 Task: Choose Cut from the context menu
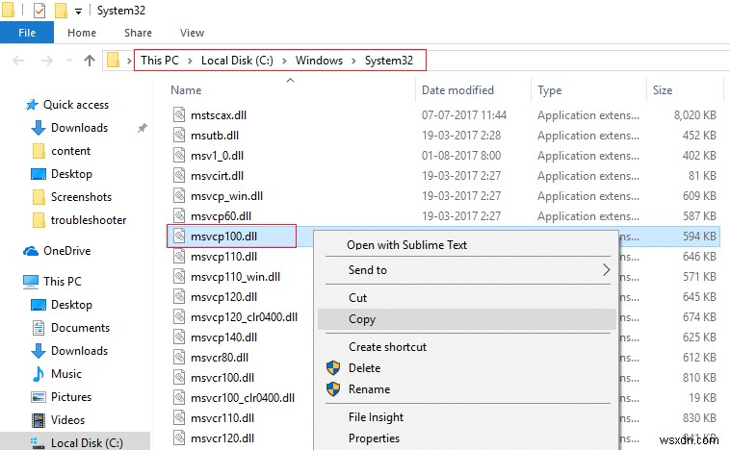tap(357, 298)
